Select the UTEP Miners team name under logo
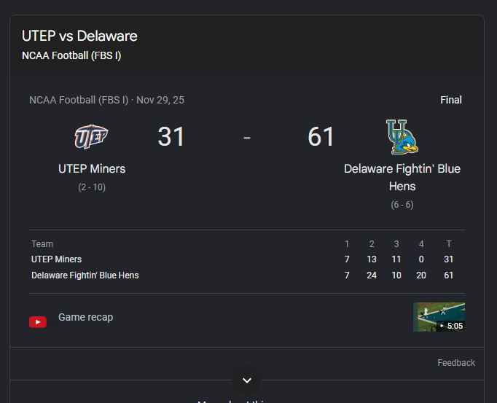 tap(92, 168)
